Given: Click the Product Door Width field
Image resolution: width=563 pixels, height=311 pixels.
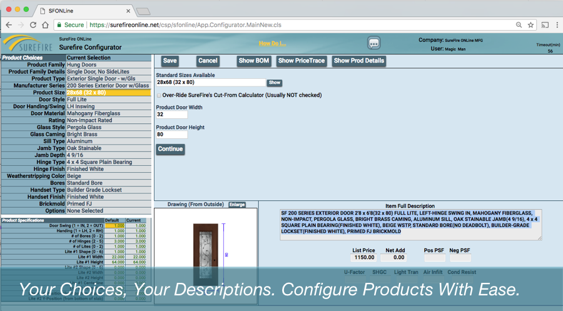Looking at the screenshot, I should 171,115.
